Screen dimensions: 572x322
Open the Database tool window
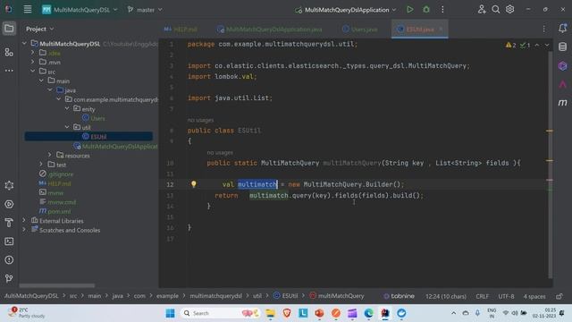click(x=562, y=47)
